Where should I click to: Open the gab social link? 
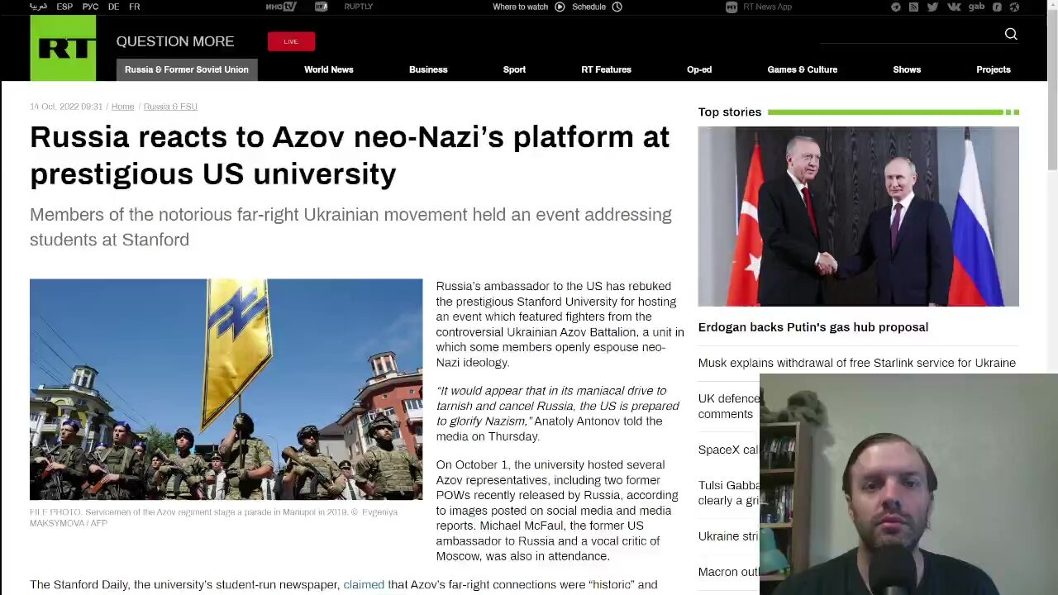click(976, 7)
